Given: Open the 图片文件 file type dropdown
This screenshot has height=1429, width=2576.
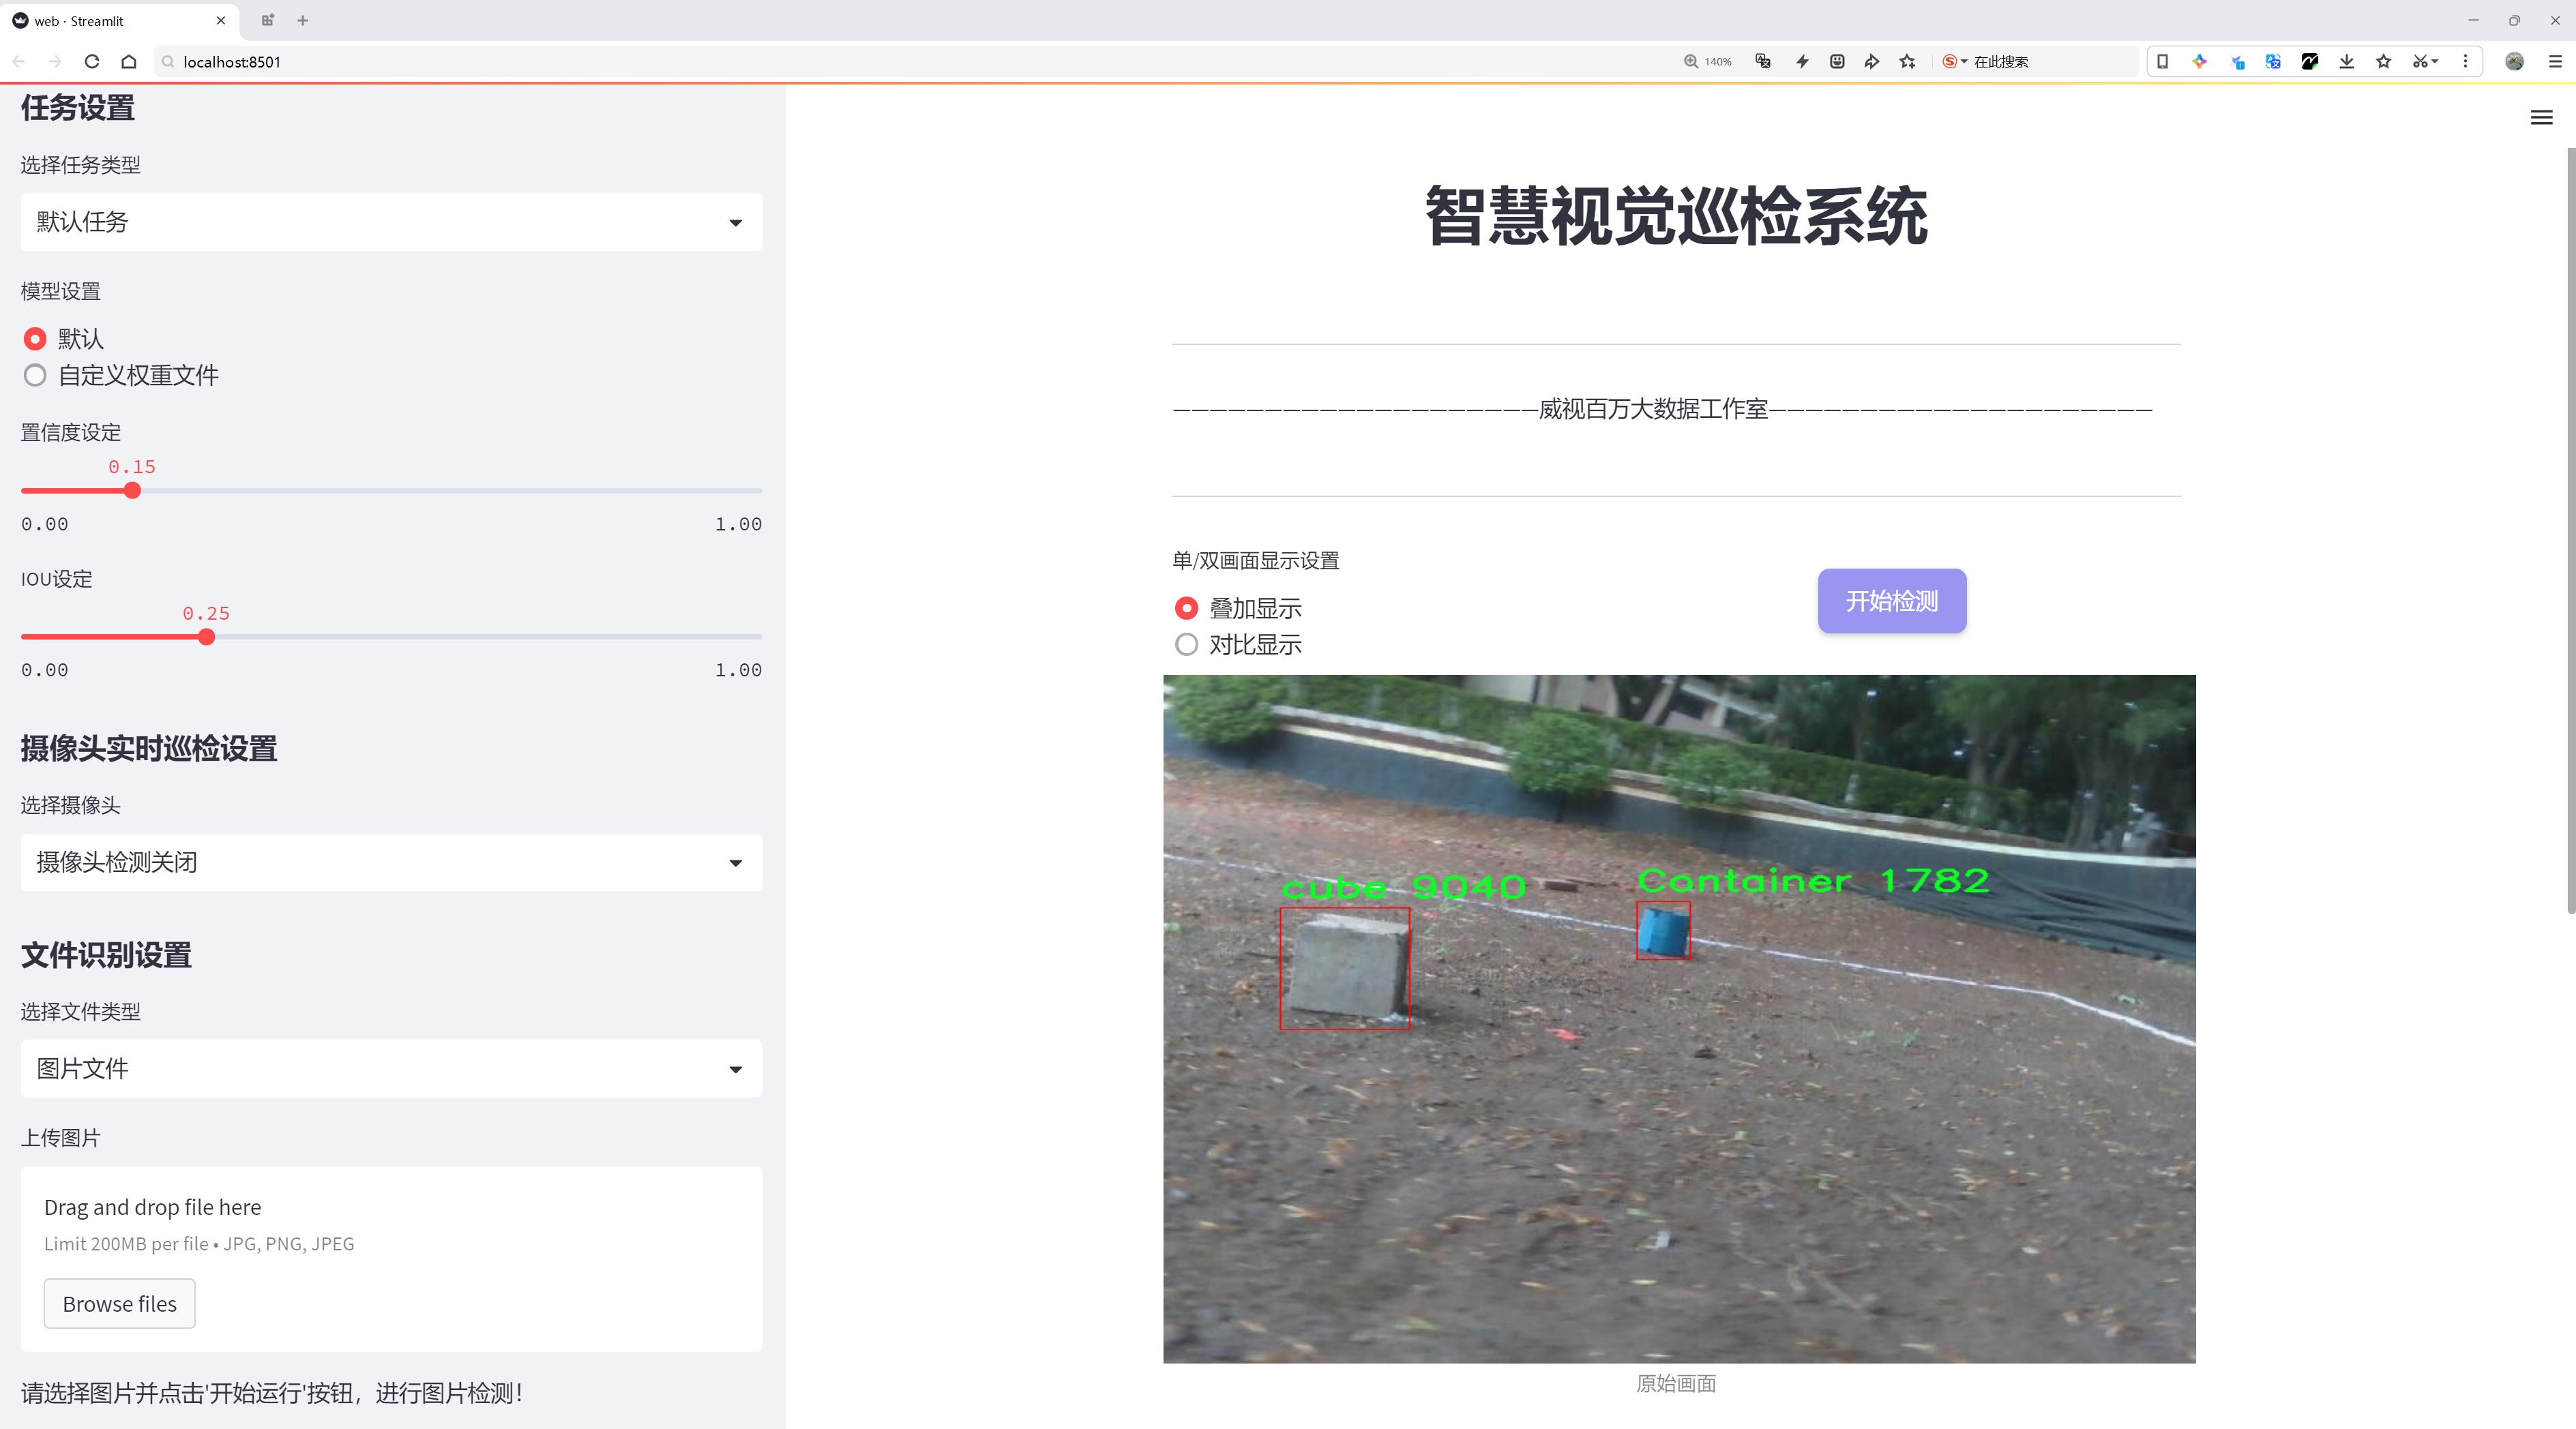Looking at the screenshot, I should click(391, 1069).
